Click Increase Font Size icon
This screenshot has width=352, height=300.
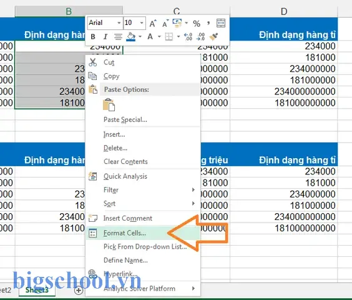point(153,23)
